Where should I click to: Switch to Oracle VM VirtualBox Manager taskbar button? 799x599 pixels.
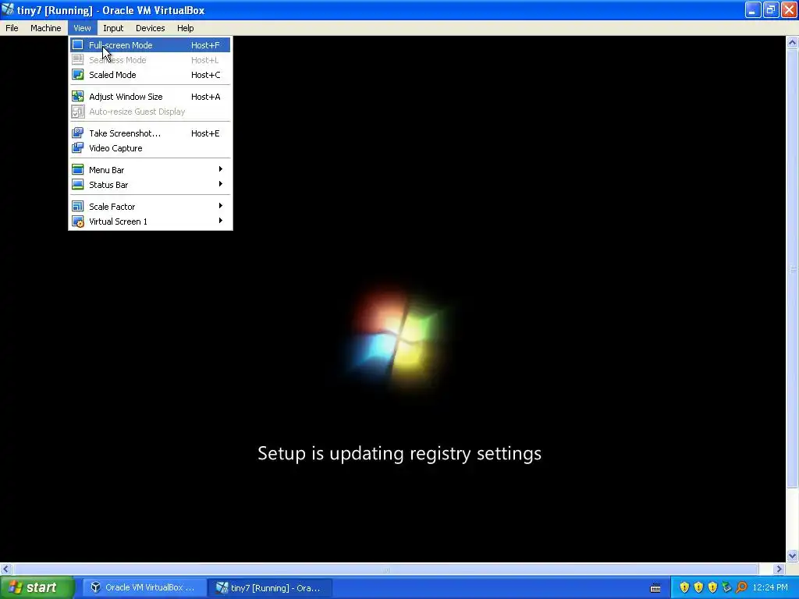(x=144, y=587)
